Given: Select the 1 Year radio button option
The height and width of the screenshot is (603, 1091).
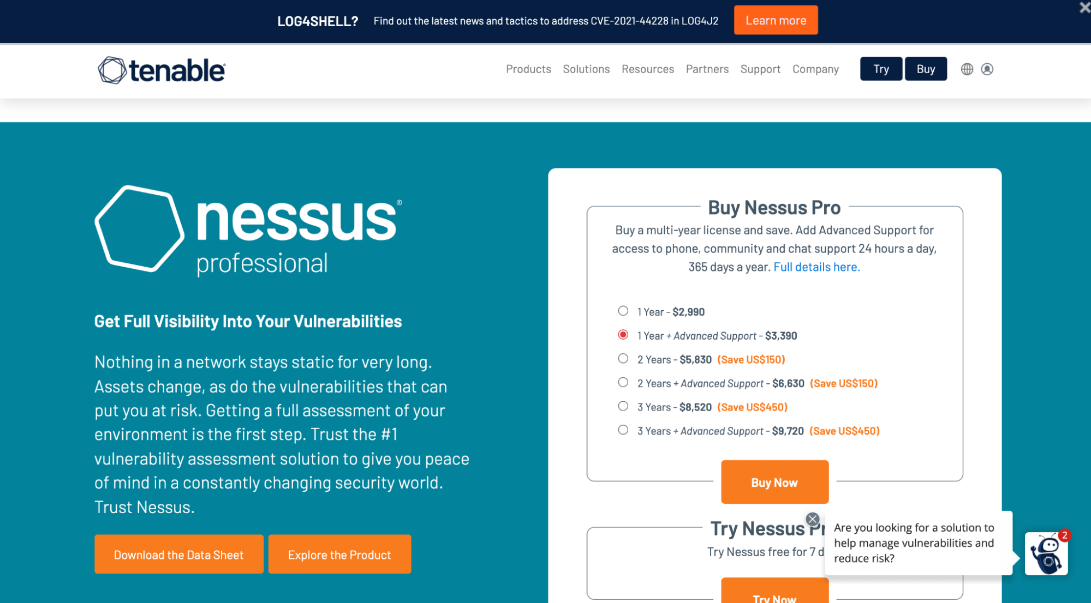Looking at the screenshot, I should pos(623,311).
